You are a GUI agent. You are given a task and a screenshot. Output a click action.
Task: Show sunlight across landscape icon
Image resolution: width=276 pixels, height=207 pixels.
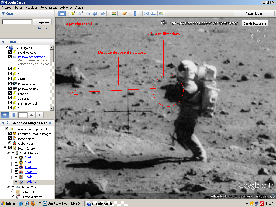pos(114,13)
